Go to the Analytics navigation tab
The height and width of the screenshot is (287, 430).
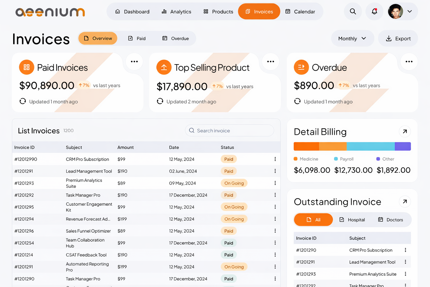click(176, 11)
